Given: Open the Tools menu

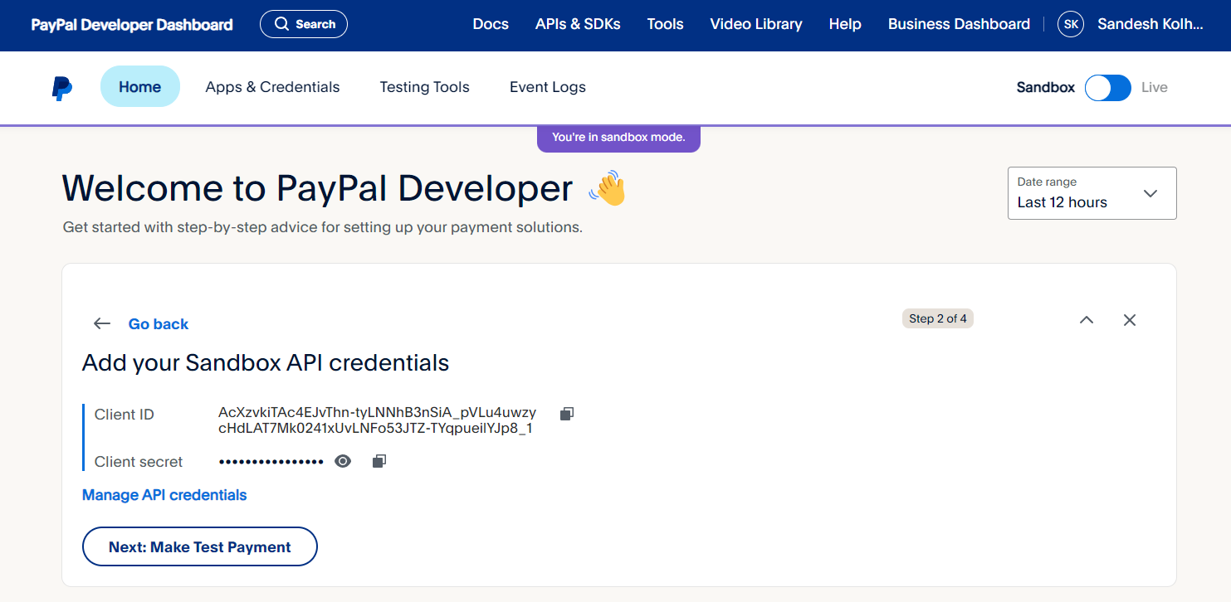Looking at the screenshot, I should [666, 24].
